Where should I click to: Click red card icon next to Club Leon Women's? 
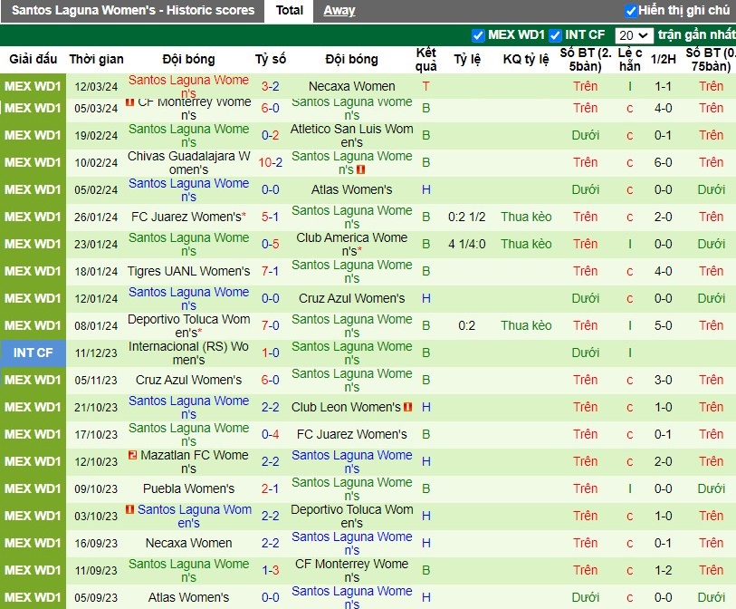(407, 407)
